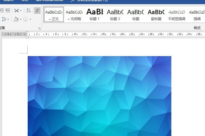
Task: Select the Asian Layout text-direction icon
Action: (16, 11)
